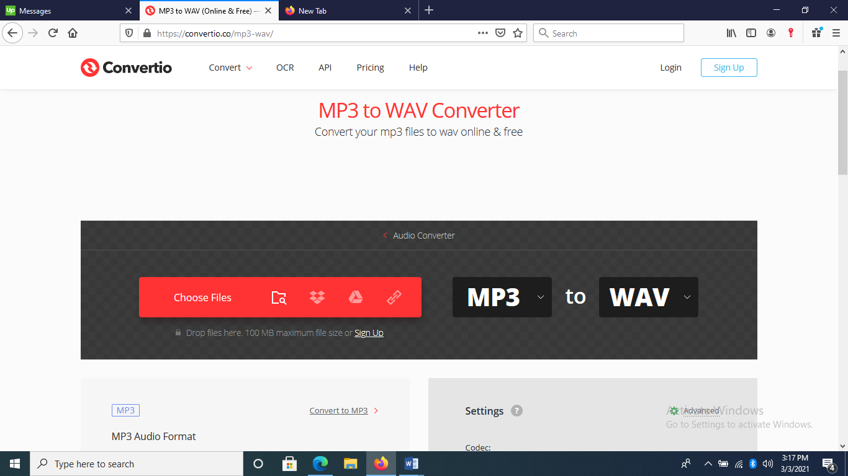Open Microsoft Word from taskbar
This screenshot has height=476, width=848.
(x=412, y=464)
